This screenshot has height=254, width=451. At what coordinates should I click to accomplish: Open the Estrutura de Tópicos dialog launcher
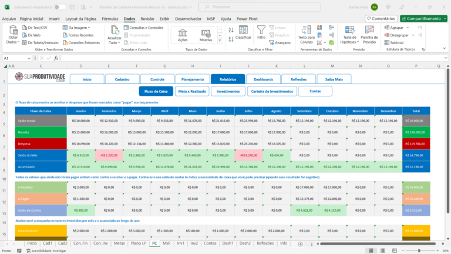coord(423,49)
